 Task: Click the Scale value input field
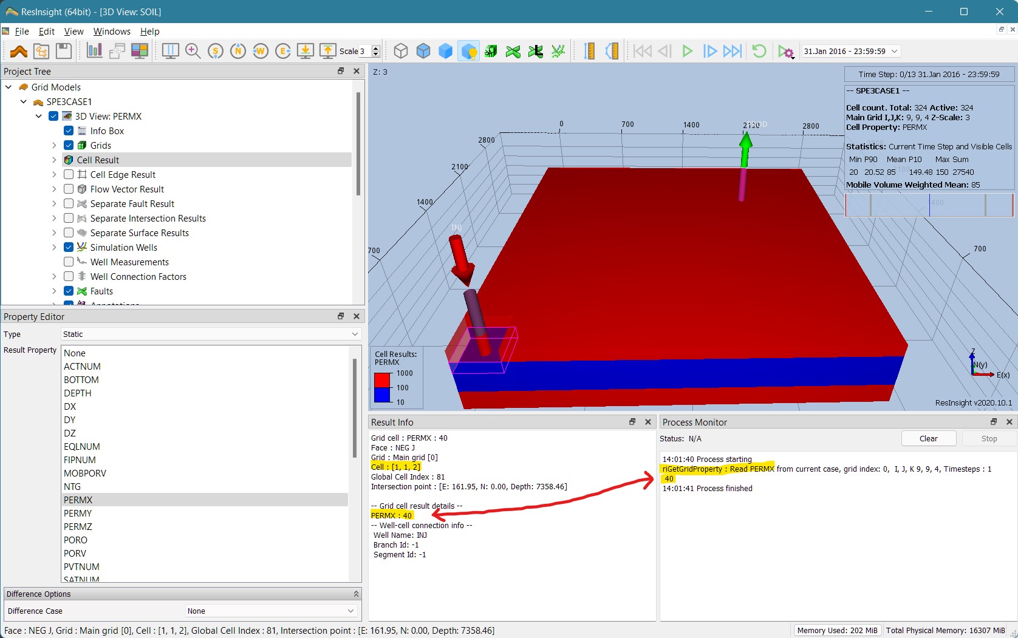click(x=365, y=52)
